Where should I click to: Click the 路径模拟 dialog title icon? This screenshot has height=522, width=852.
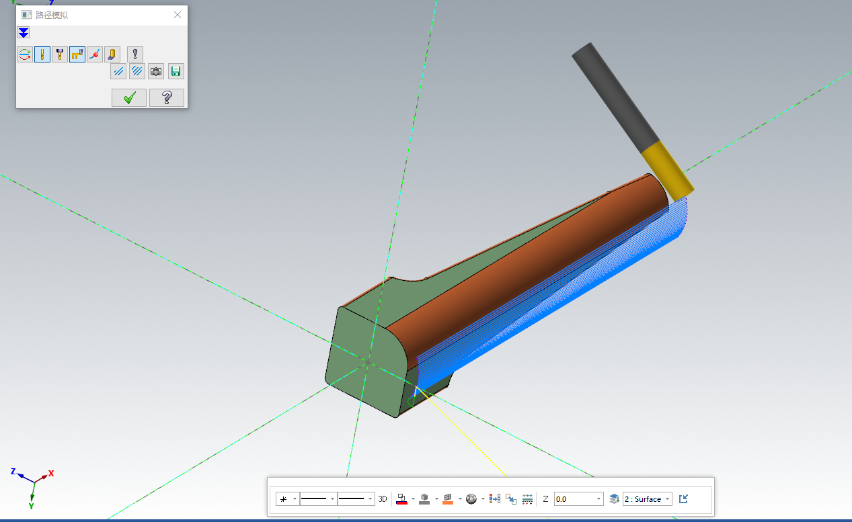(x=26, y=15)
